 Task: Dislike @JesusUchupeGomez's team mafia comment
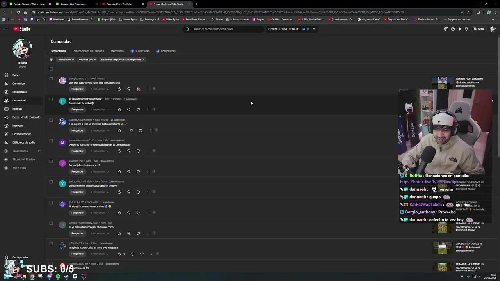coord(131,130)
